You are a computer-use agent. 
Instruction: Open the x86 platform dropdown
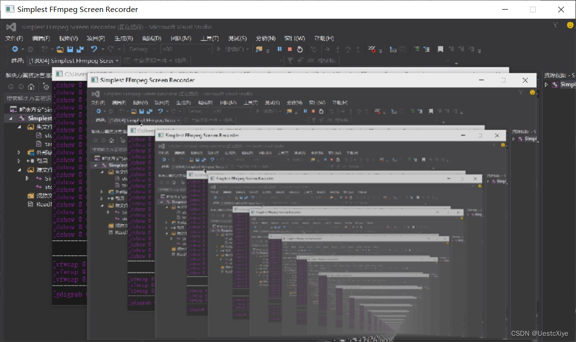tap(186, 49)
